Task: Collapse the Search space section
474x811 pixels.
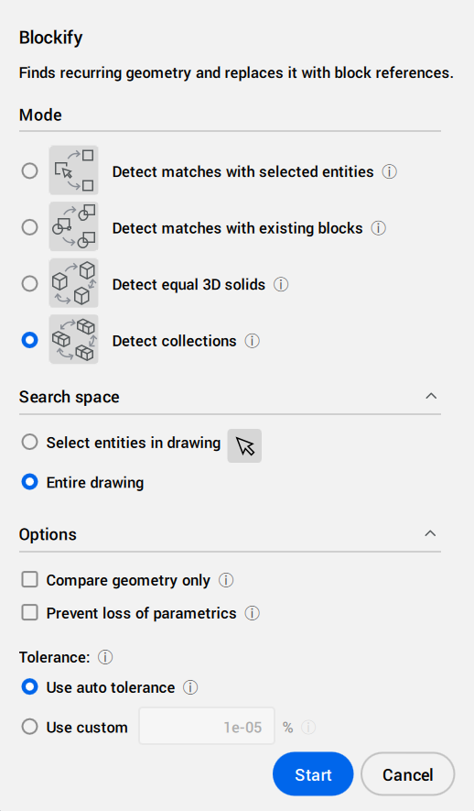Action: tap(431, 396)
